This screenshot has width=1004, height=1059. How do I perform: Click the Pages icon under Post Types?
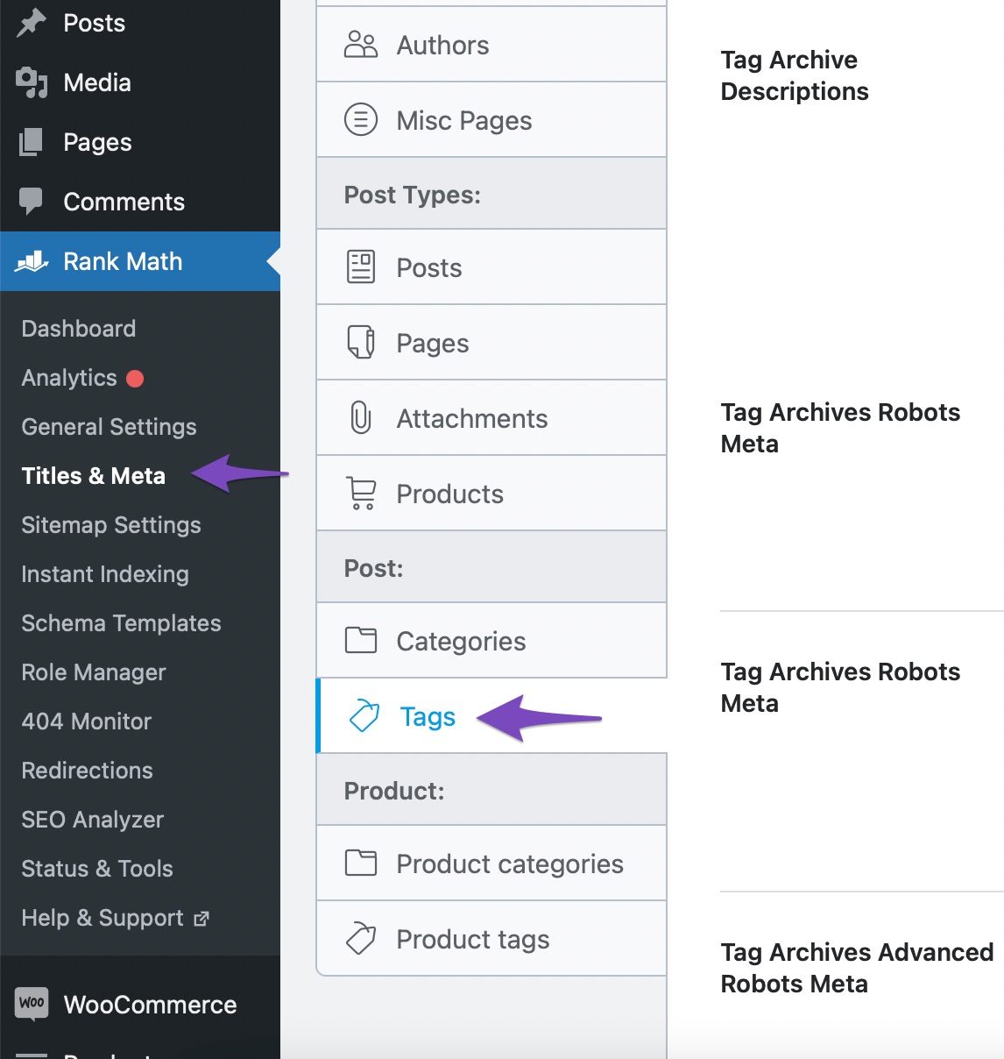tap(361, 342)
